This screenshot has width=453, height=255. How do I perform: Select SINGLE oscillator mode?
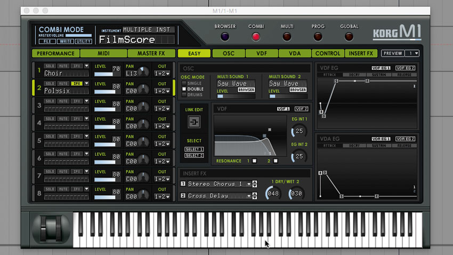point(184,83)
